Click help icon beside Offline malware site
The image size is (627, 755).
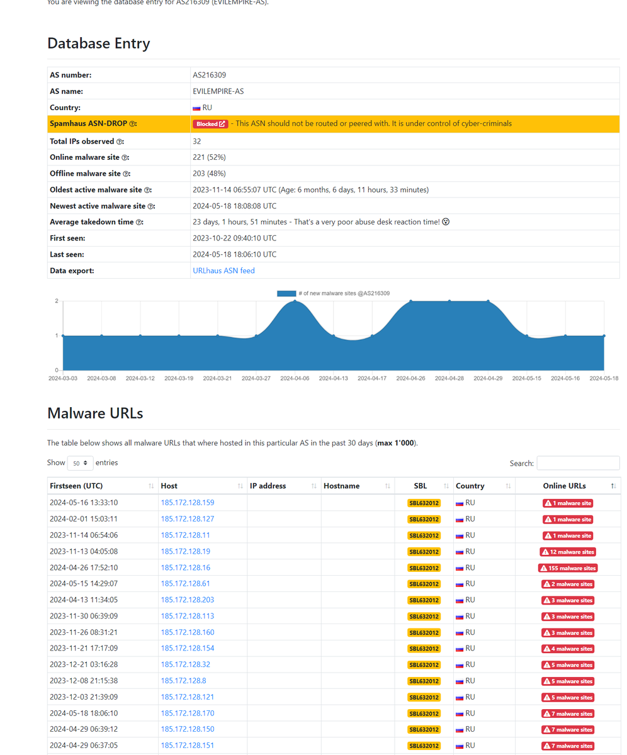(x=126, y=174)
